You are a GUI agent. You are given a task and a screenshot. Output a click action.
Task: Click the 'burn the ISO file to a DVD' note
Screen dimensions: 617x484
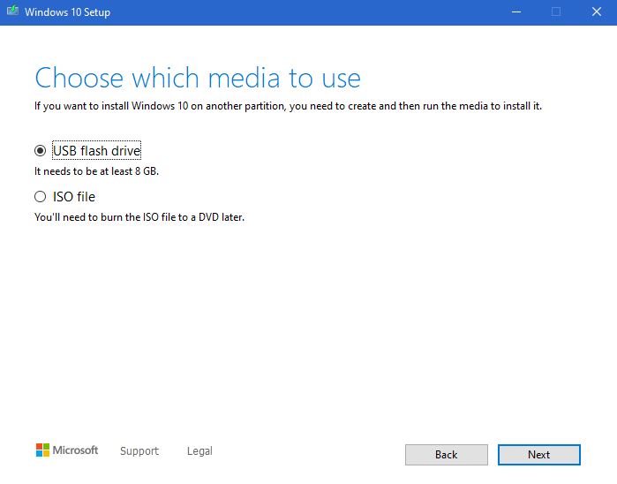click(139, 217)
